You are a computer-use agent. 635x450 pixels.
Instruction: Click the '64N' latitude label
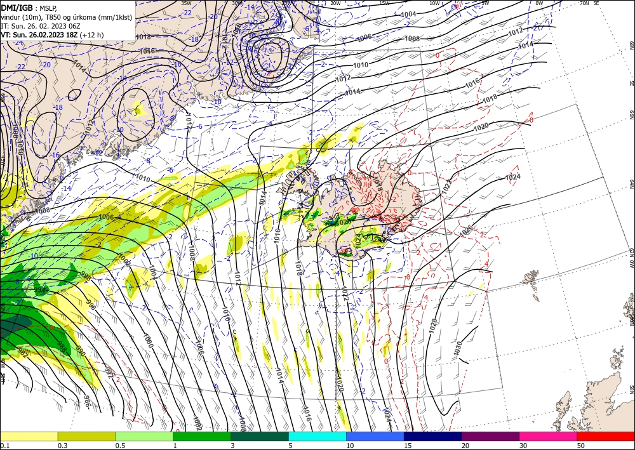click(631, 183)
